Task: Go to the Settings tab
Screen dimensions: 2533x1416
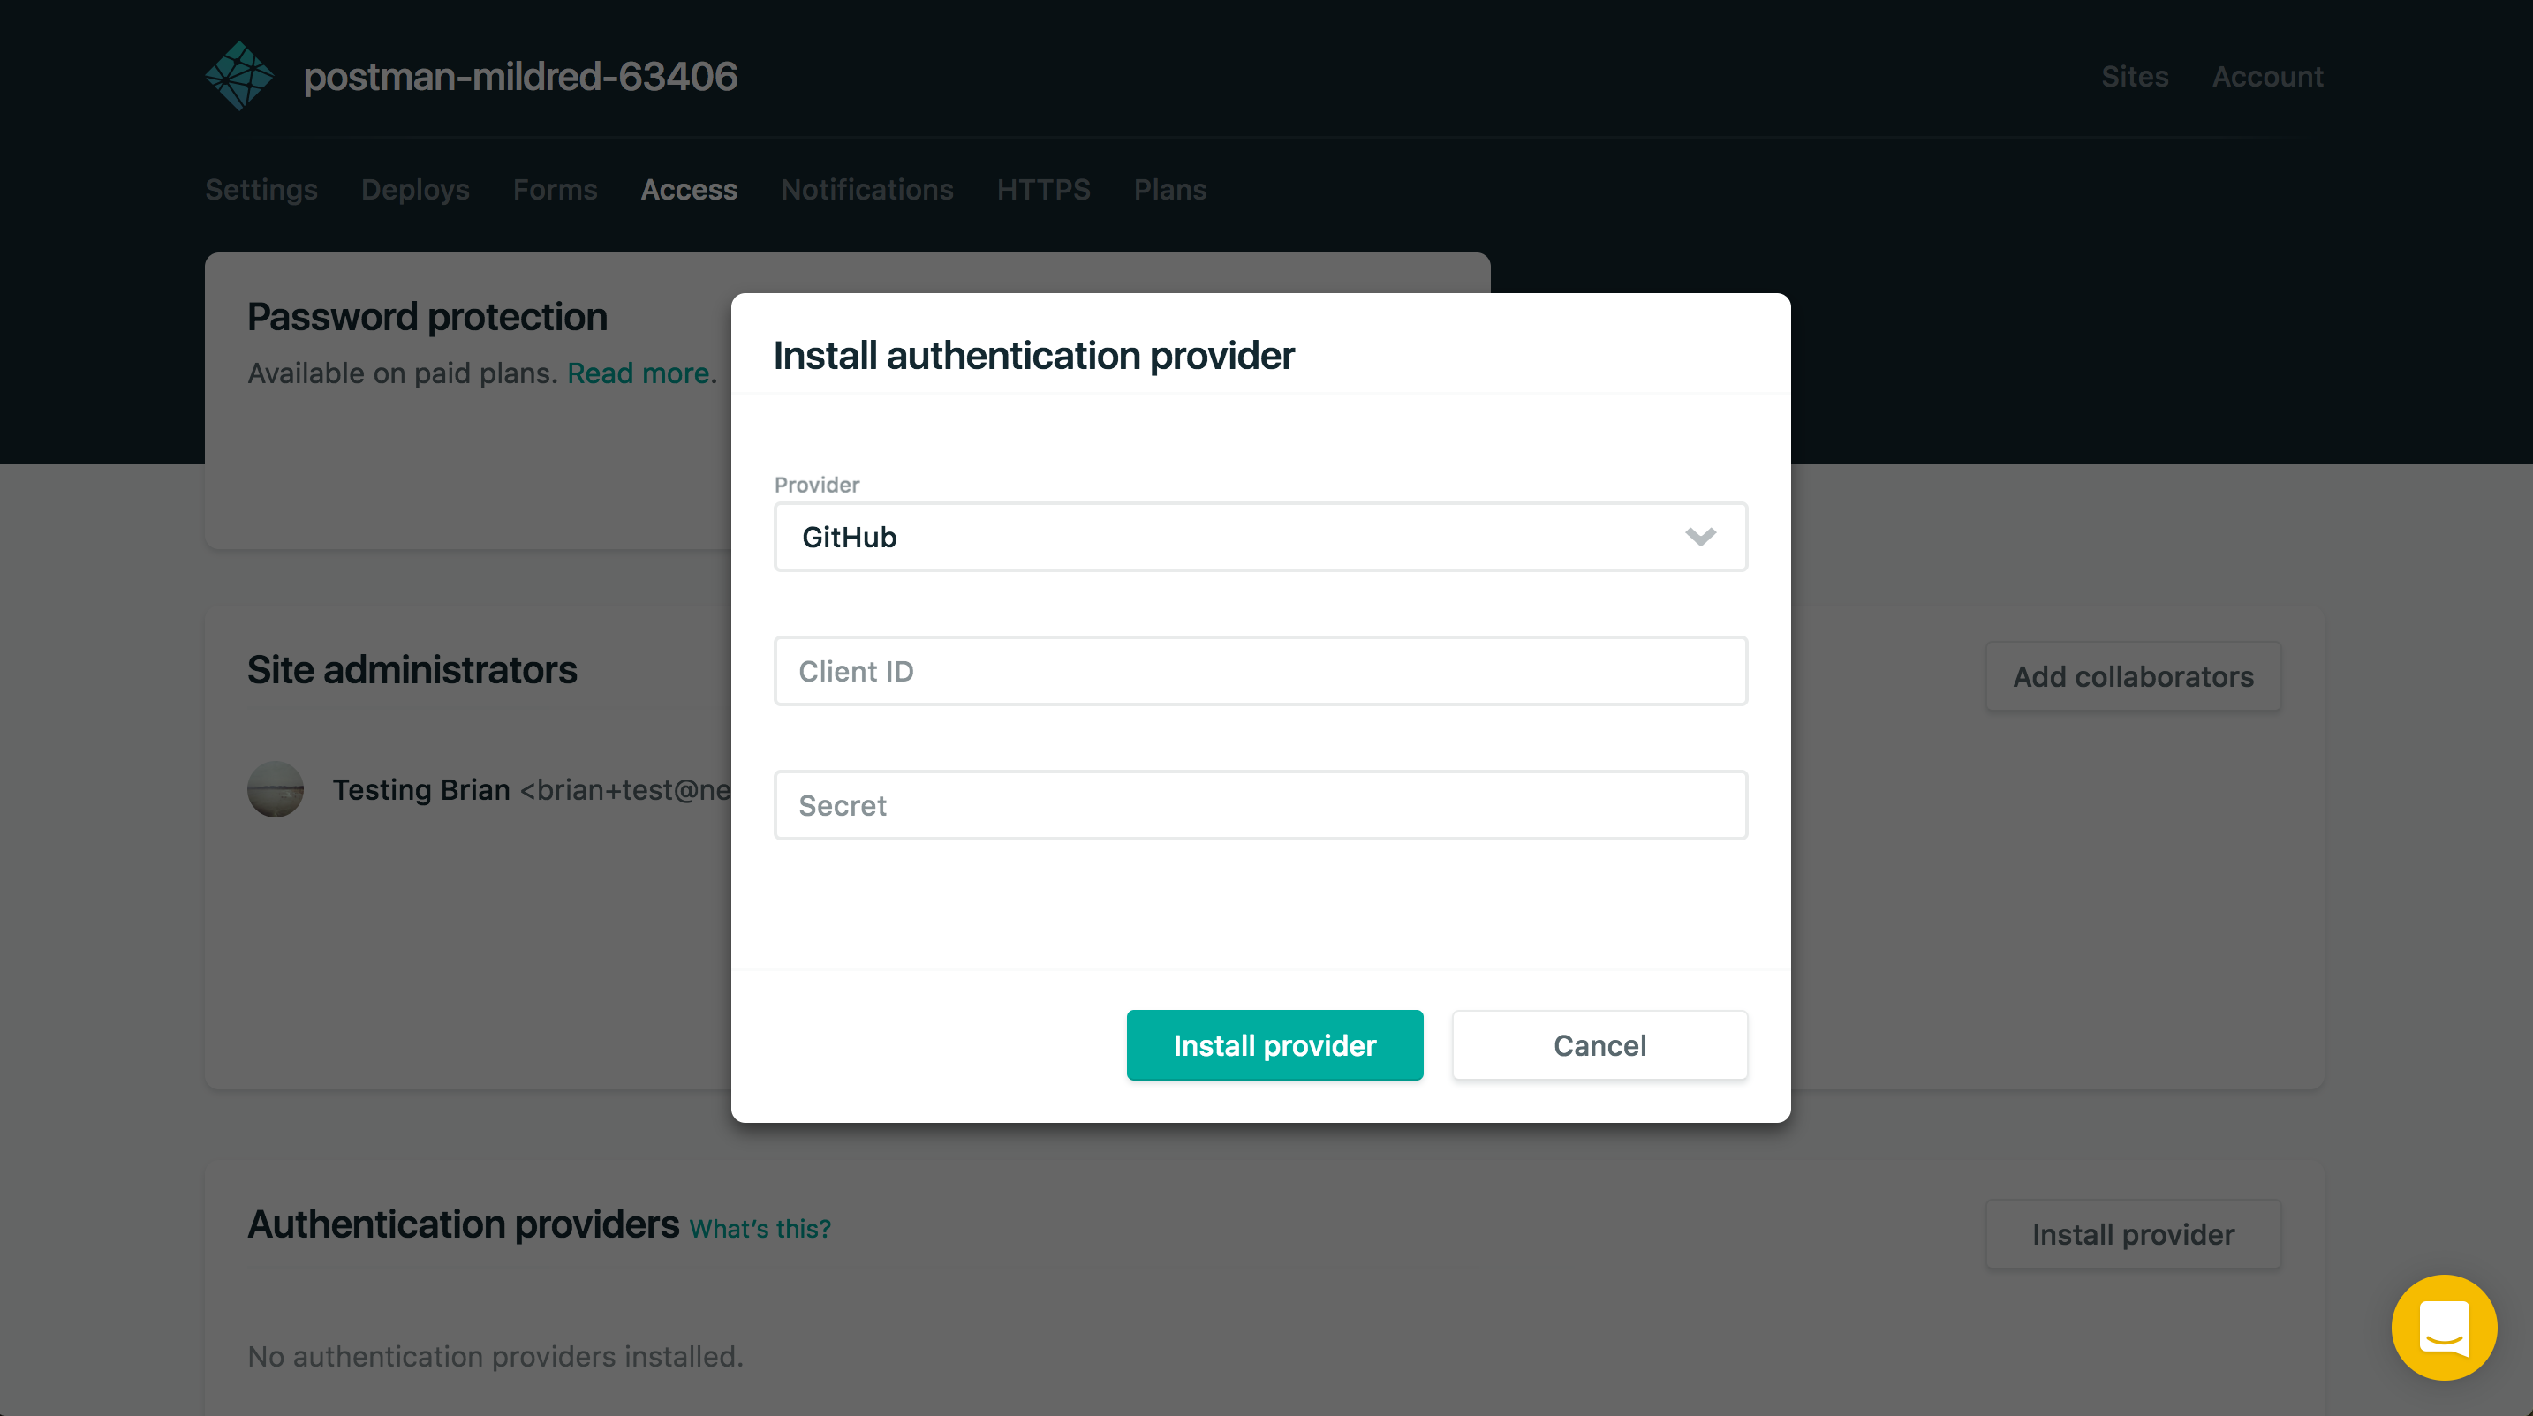Action: (x=261, y=190)
